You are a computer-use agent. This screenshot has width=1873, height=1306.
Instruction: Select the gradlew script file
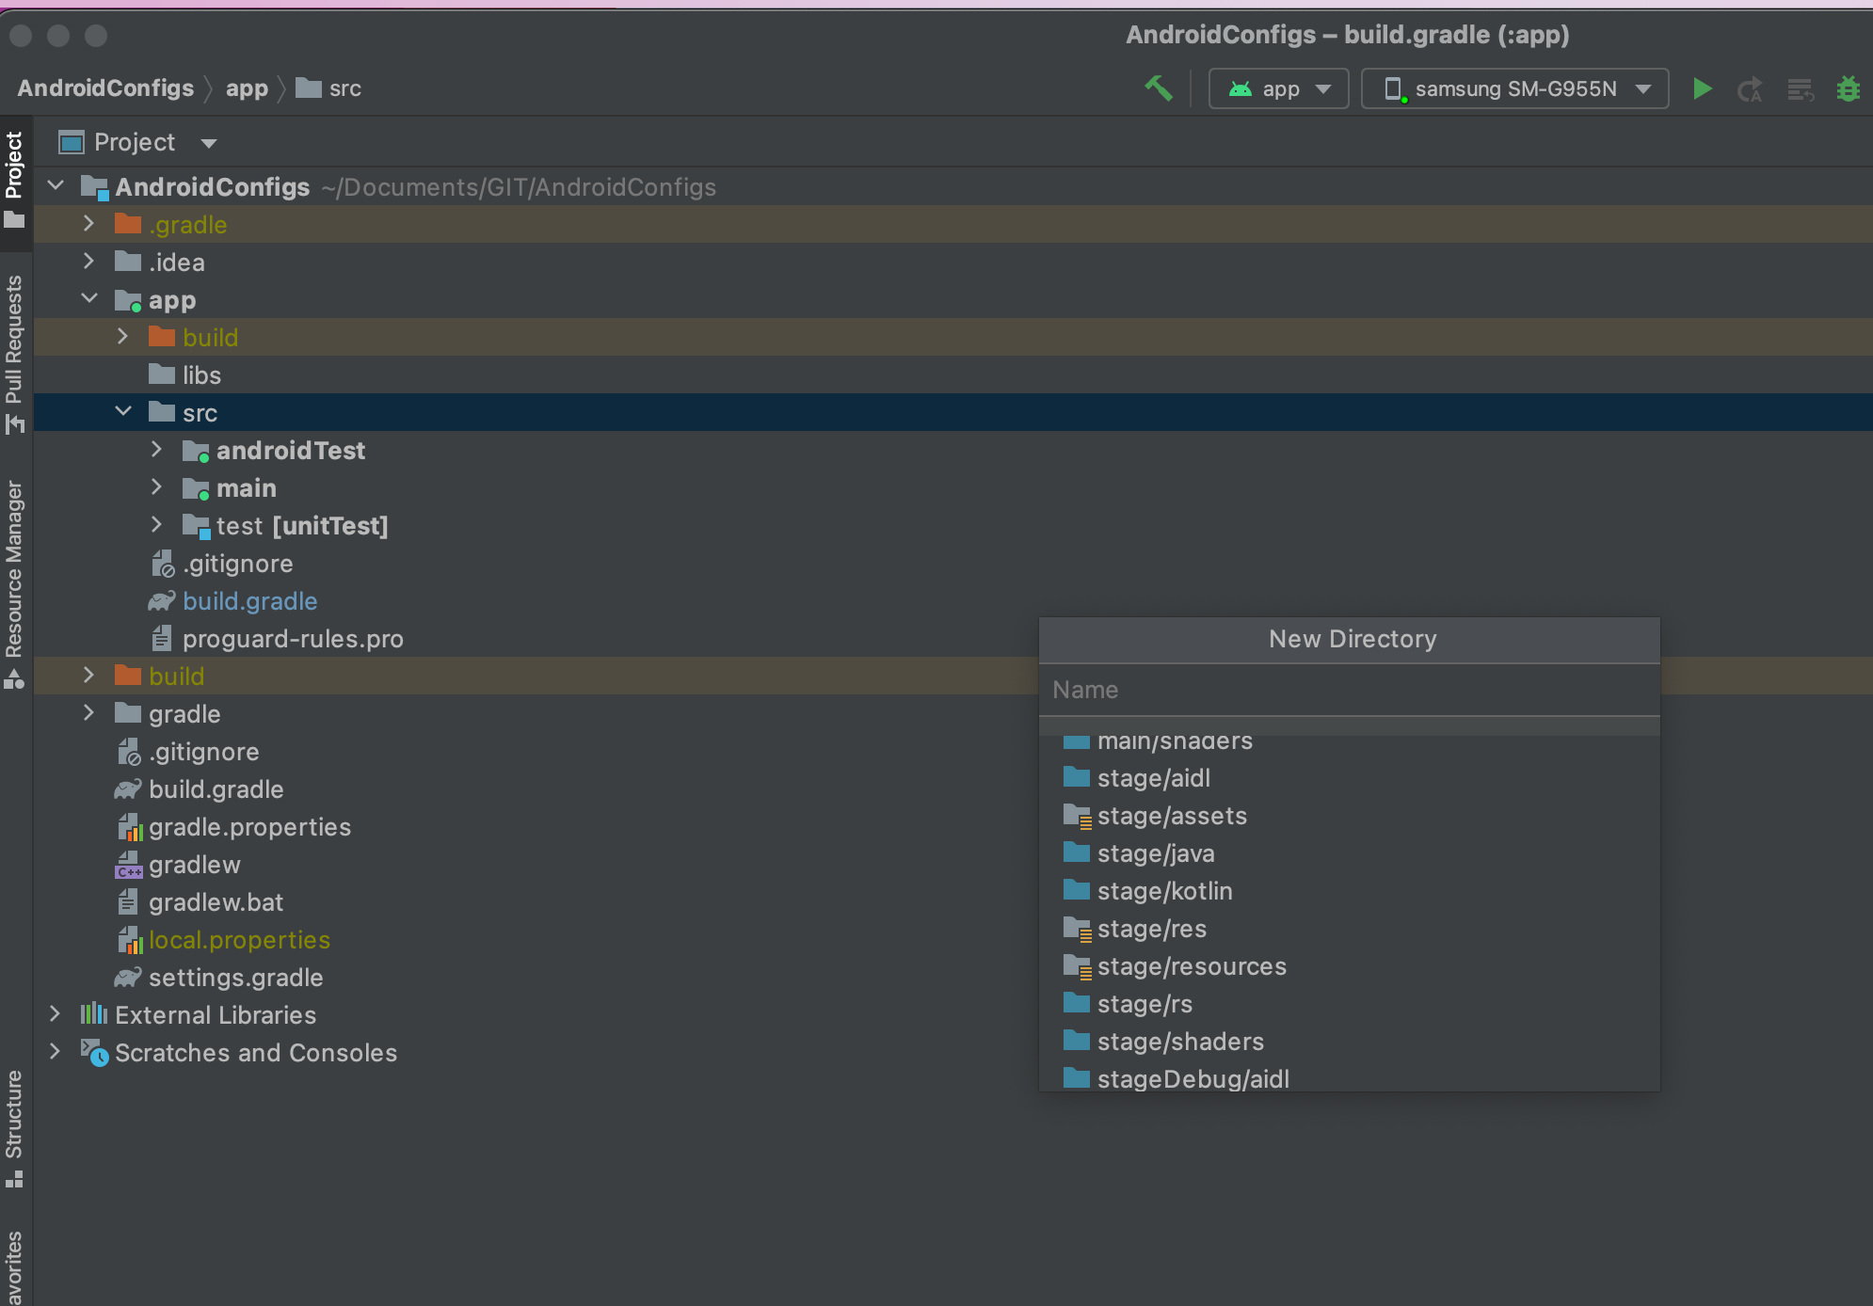pyautogui.click(x=195, y=864)
